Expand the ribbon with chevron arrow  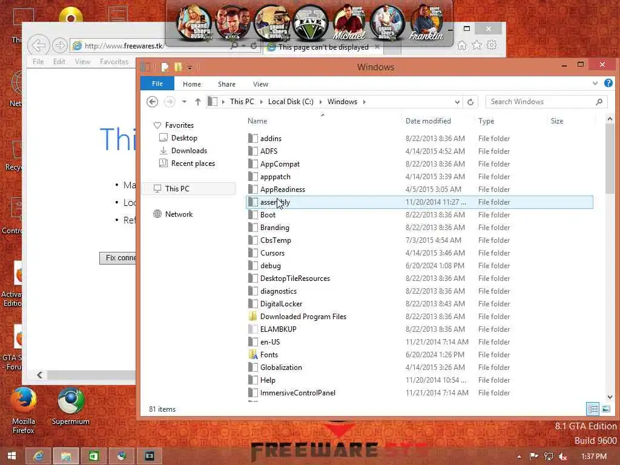pos(595,83)
